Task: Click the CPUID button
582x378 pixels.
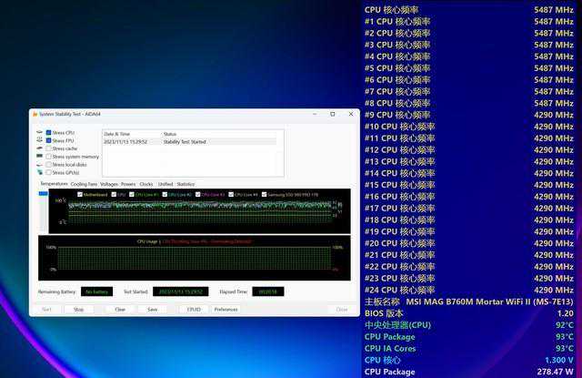Action: pyautogui.click(x=194, y=309)
